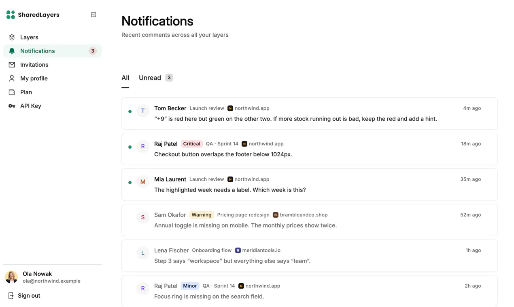Collapse the sidebar with the panel icon
This screenshot has width=514, height=307.
pyautogui.click(x=93, y=15)
